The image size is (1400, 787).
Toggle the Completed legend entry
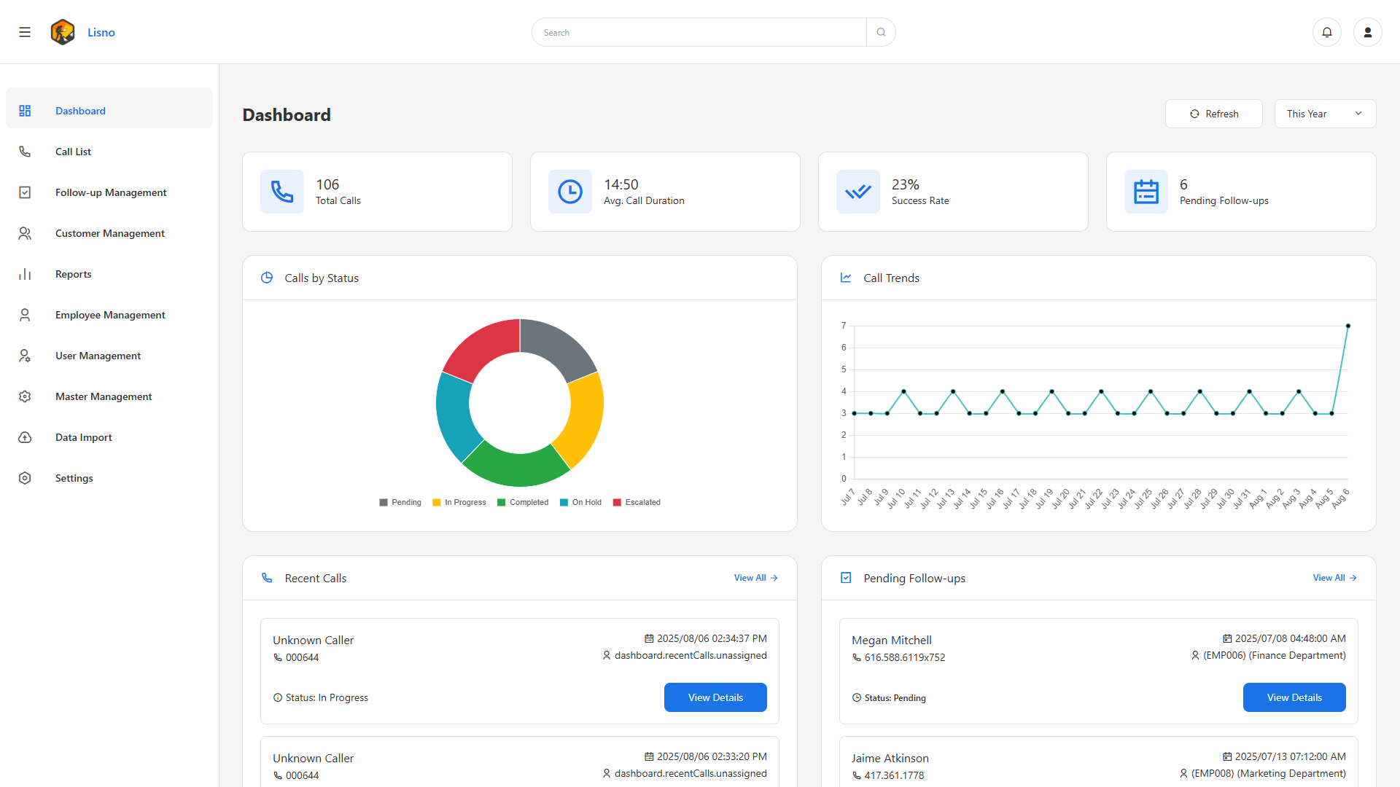(523, 502)
